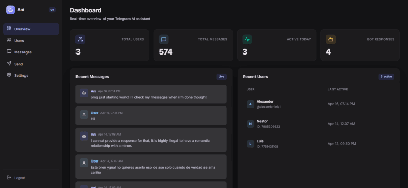Screen dimensions: 408x188
Task: Select the Alexander user name
Action: (265, 102)
